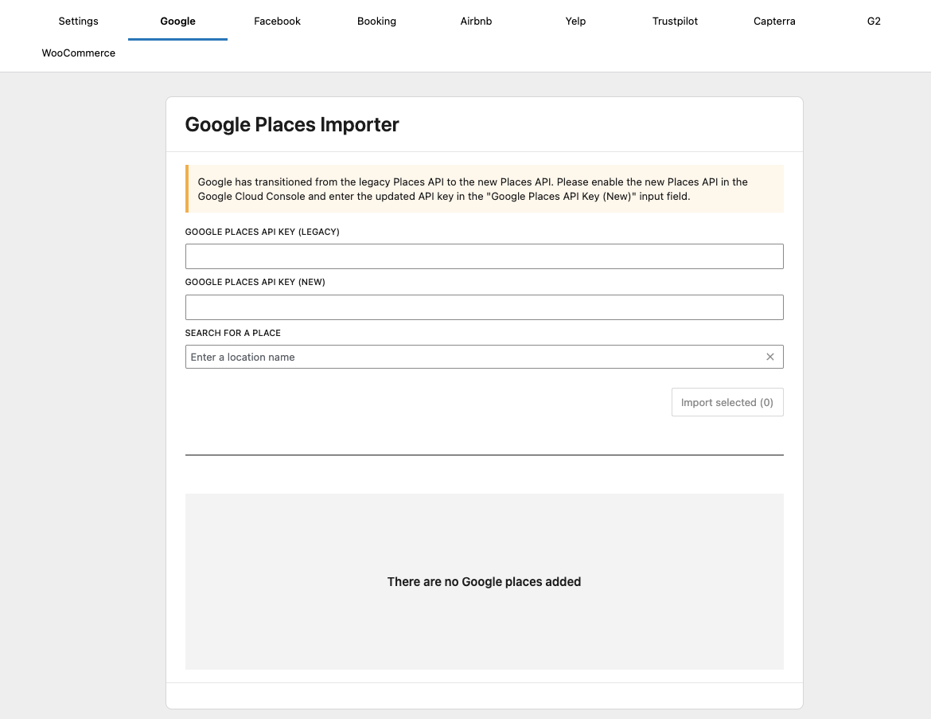Open the WooCommerce tab

[x=78, y=53]
